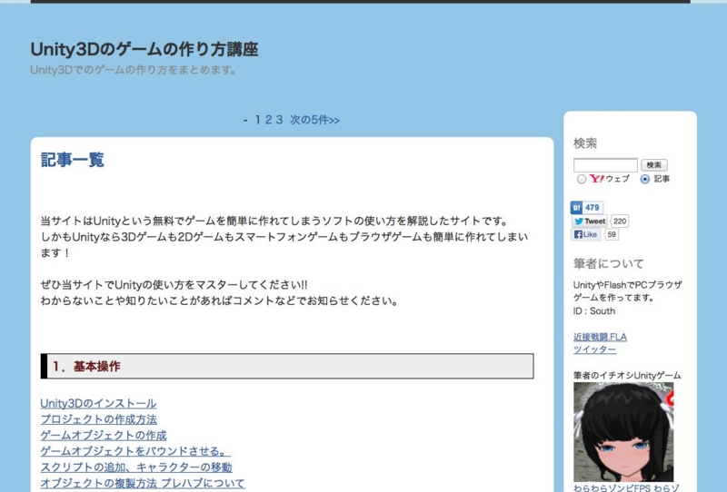Screen dimensions: 727x492
Task: Open the 記事一覧 heading link
Action: pyautogui.click(x=73, y=160)
